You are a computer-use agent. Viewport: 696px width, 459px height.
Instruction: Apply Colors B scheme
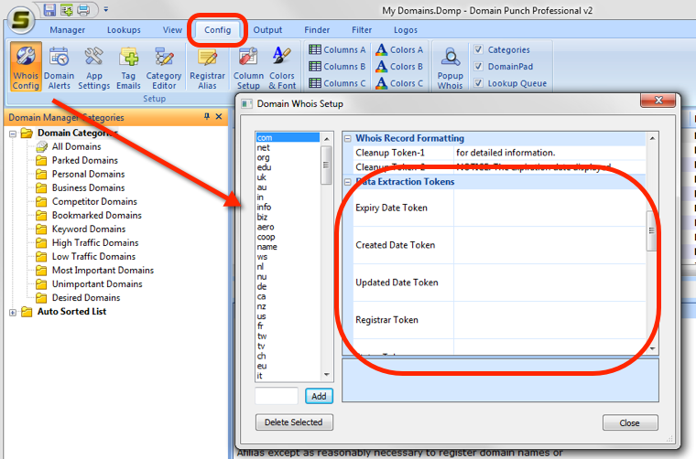399,67
